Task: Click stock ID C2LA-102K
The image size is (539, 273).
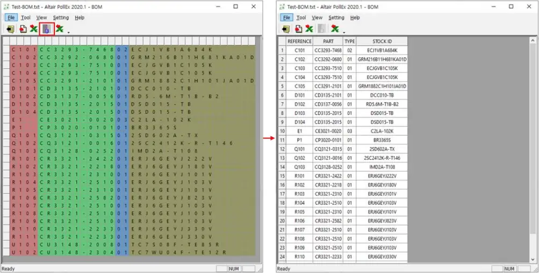Action: (382, 131)
